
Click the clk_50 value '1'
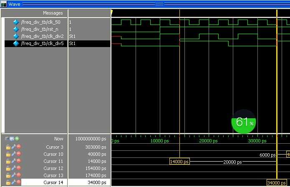[70, 22]
